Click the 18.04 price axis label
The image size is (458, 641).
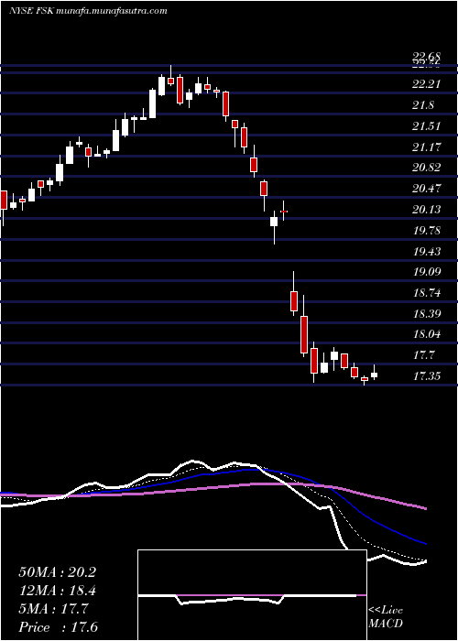coord(426,334)
